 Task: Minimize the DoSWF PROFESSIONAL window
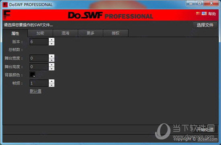point(191,3)
